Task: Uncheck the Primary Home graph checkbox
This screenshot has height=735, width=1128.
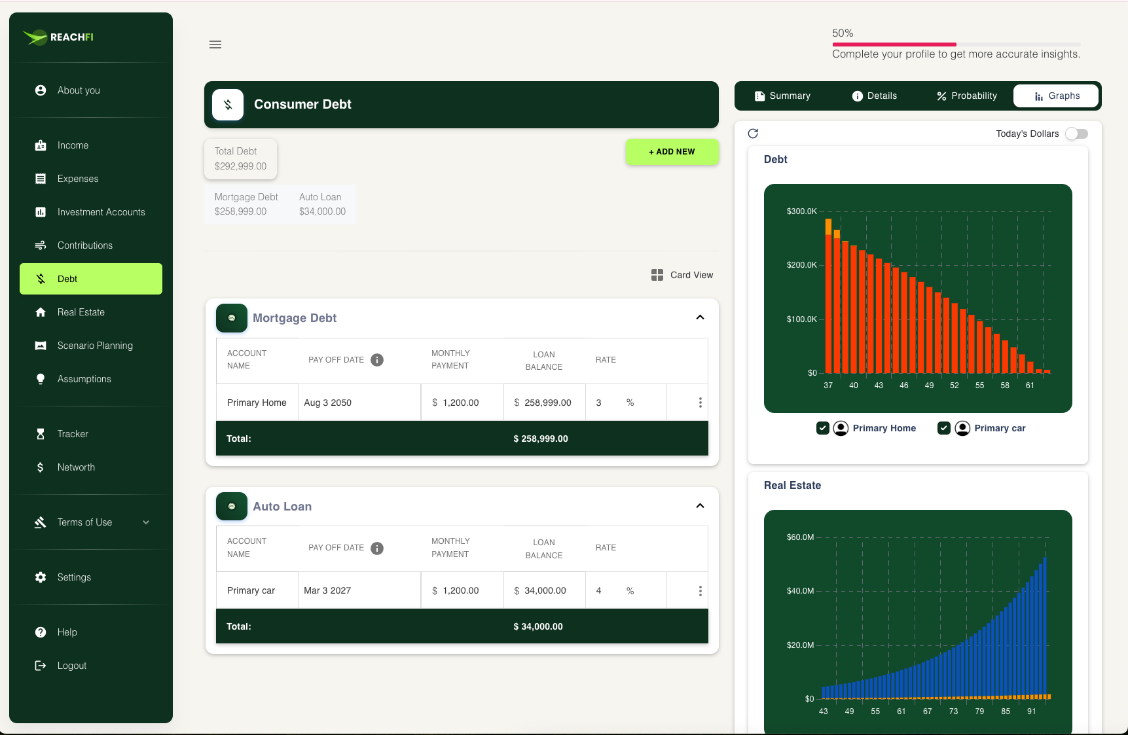Action: pos(823,428)
